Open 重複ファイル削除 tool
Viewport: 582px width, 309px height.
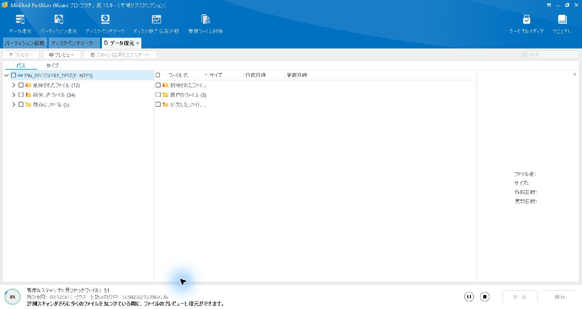pos(205,24)
